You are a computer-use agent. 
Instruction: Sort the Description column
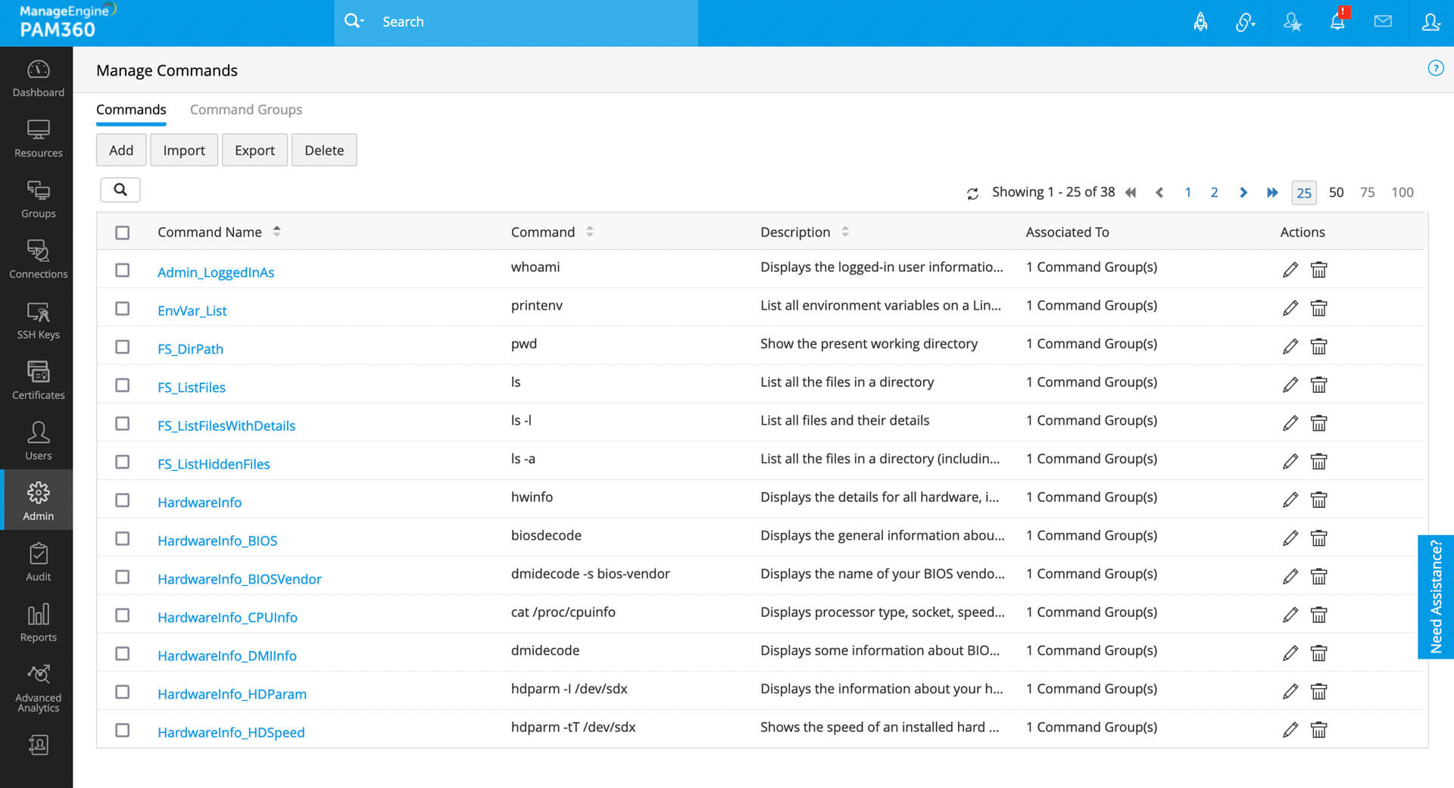[x=845, y=231]
